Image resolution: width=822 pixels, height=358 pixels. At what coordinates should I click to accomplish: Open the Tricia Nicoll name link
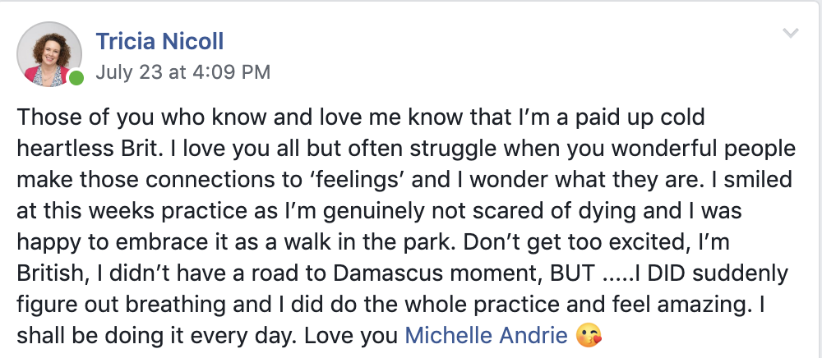[x=159, y=40]
